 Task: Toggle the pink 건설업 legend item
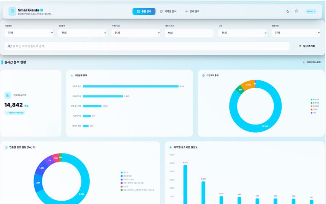coord(124,186)
